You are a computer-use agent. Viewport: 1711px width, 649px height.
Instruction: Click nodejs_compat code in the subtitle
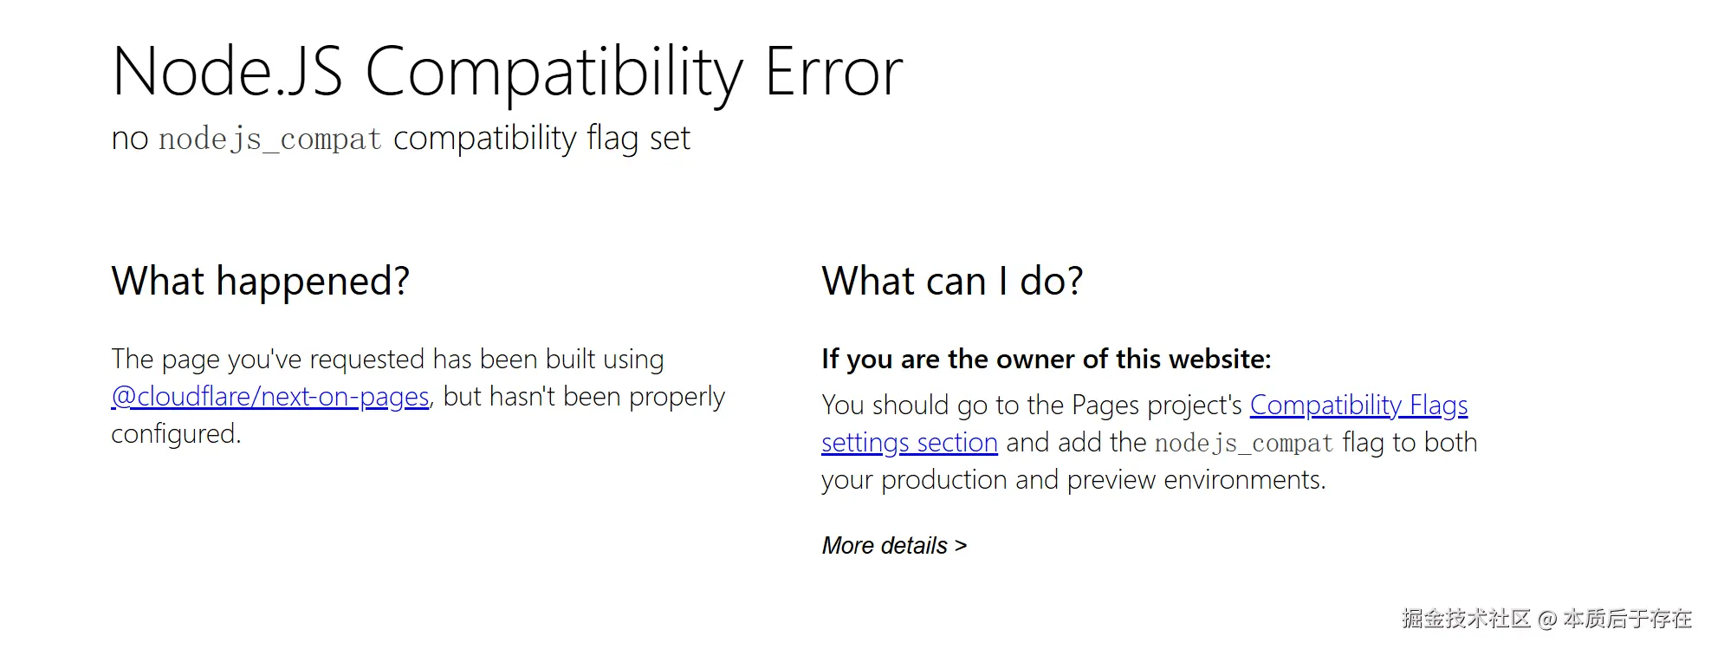(269, 139)
